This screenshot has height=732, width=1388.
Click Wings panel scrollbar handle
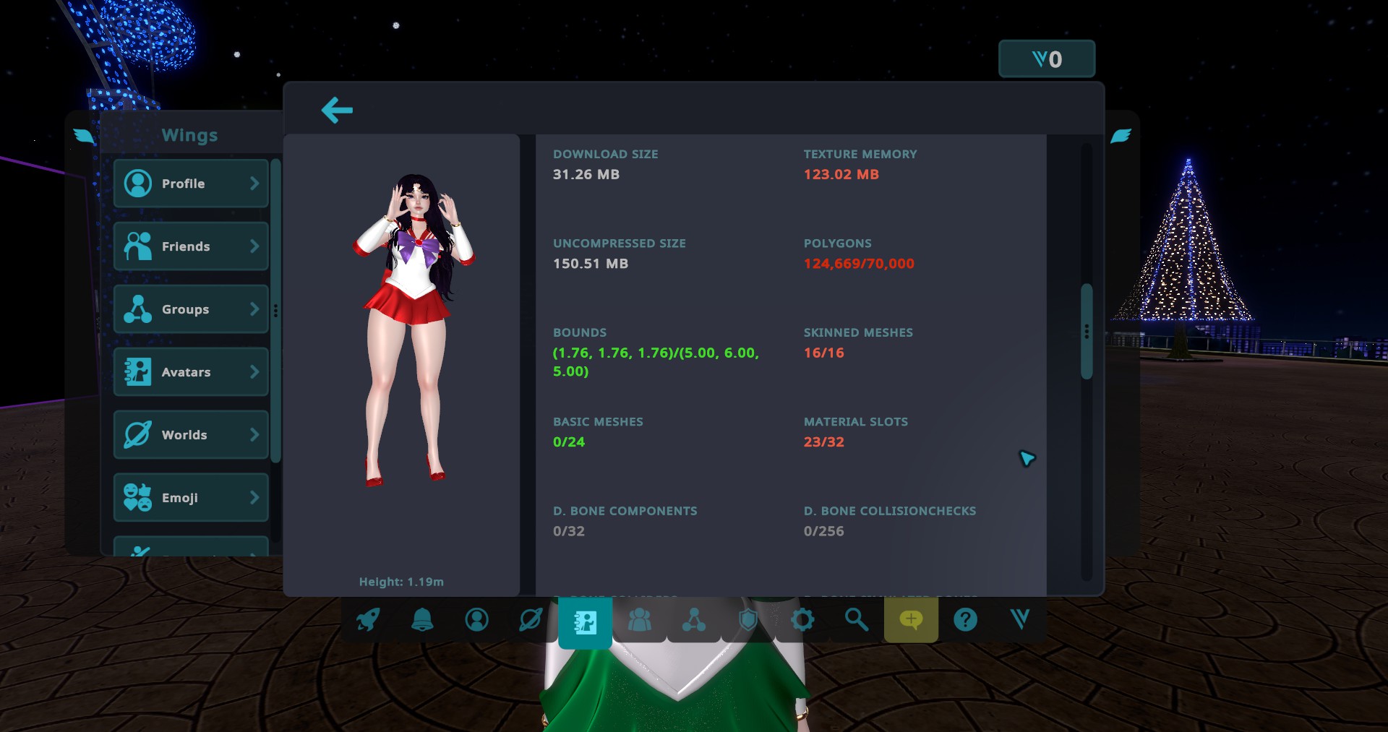(x=275, y=311)
